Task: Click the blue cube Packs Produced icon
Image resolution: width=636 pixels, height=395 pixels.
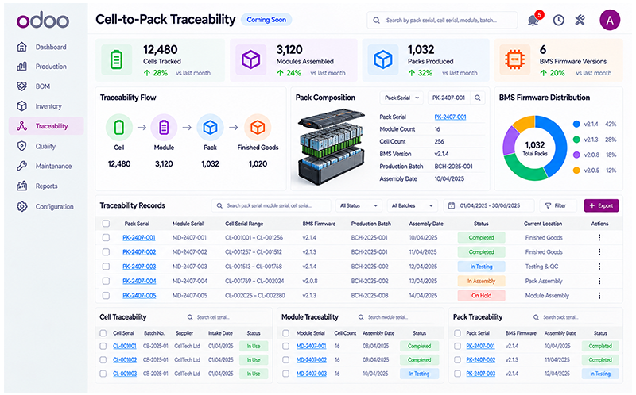Action: (383, 59)
